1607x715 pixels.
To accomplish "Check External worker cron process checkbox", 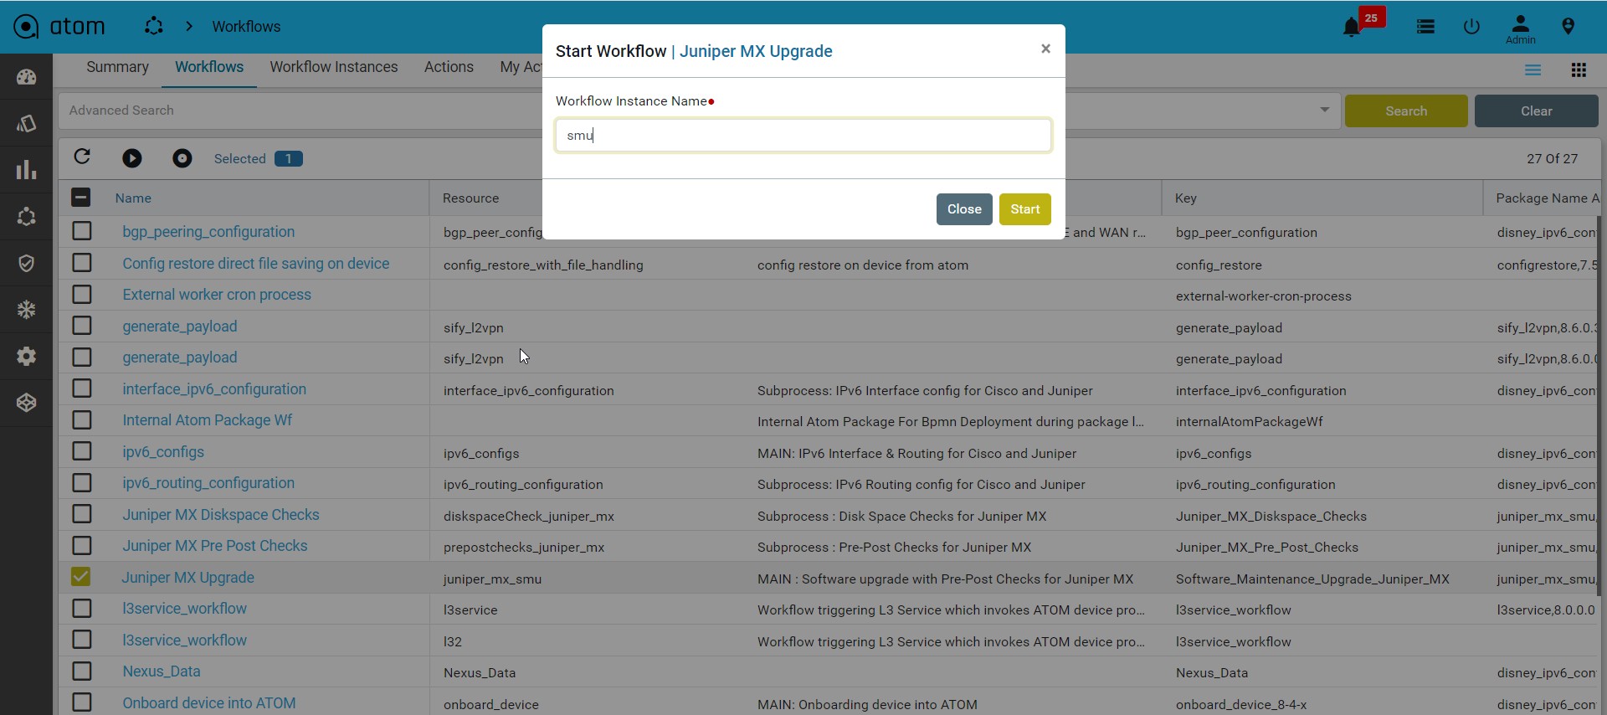I will coord(82,295).
